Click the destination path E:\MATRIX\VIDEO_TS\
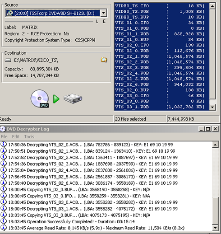 coord(36,60)
